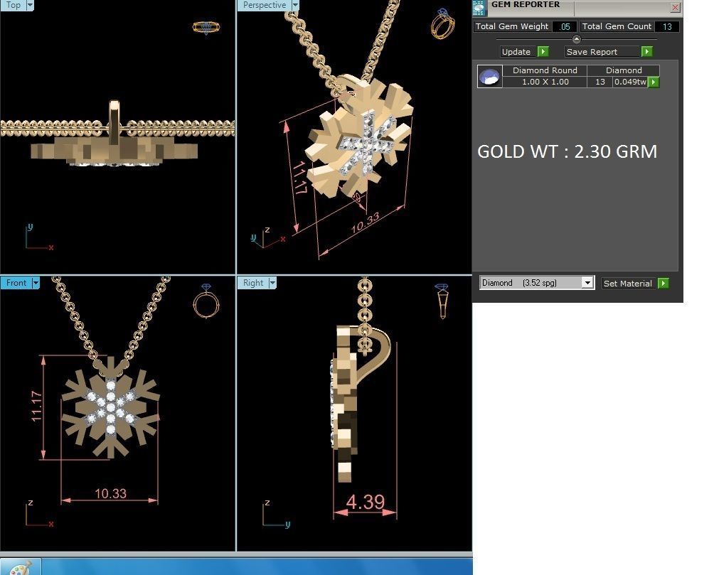This screenshot has height=575, width=714.
Task: Select the Front viewport label
Action: coord(16,283)
